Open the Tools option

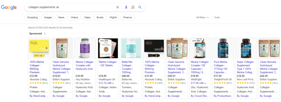coord(217,17)
